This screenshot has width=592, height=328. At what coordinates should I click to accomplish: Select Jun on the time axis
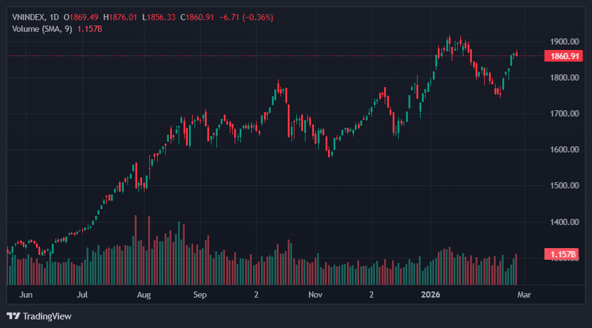pyautogui.click(x=26, y=294)
